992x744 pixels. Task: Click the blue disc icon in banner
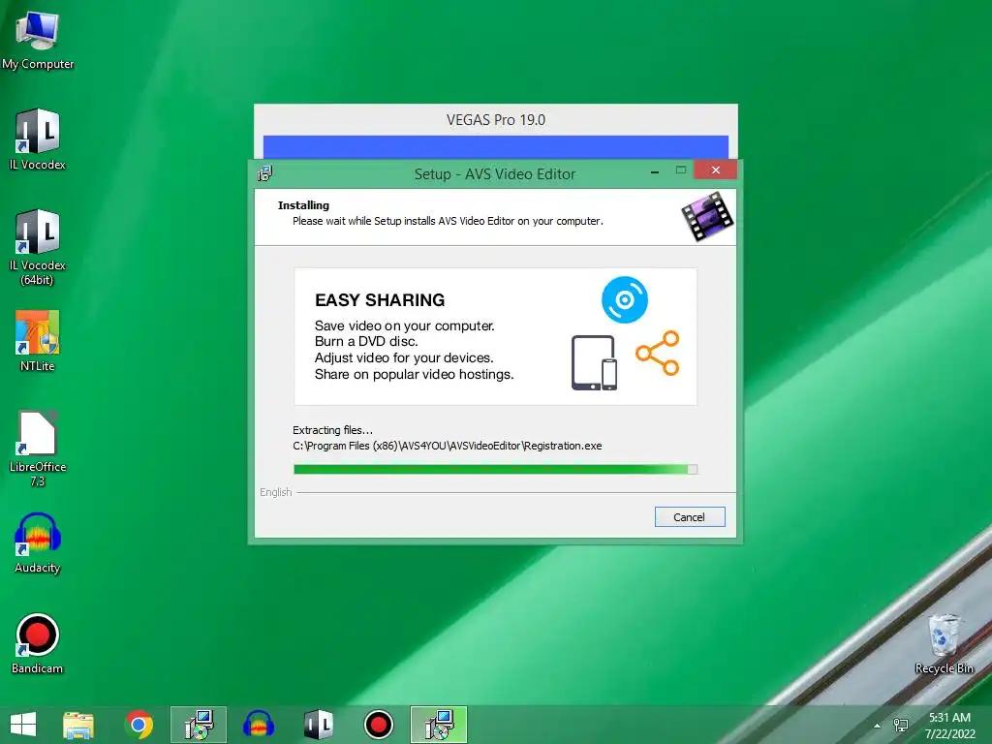pyautogui.click(x=625, y=300)
